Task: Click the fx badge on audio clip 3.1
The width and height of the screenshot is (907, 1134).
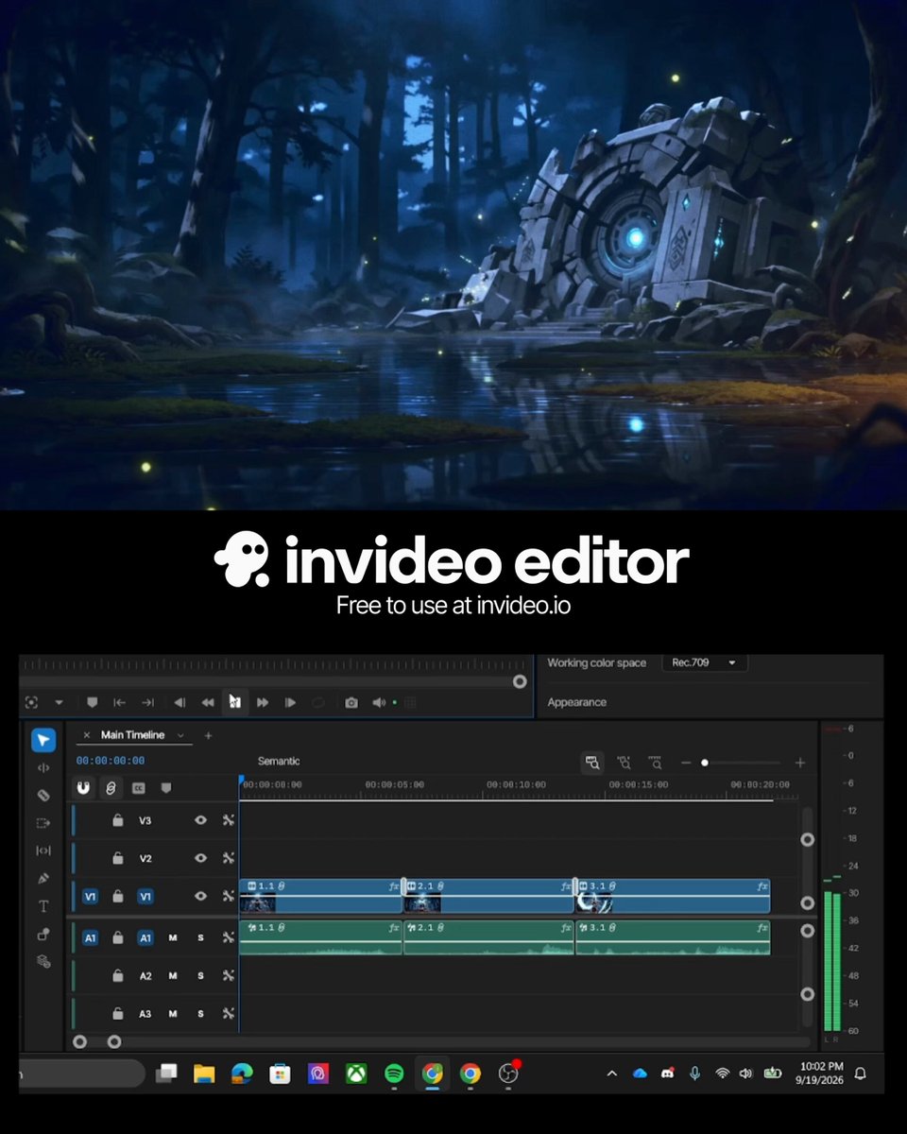Action: 762,928
